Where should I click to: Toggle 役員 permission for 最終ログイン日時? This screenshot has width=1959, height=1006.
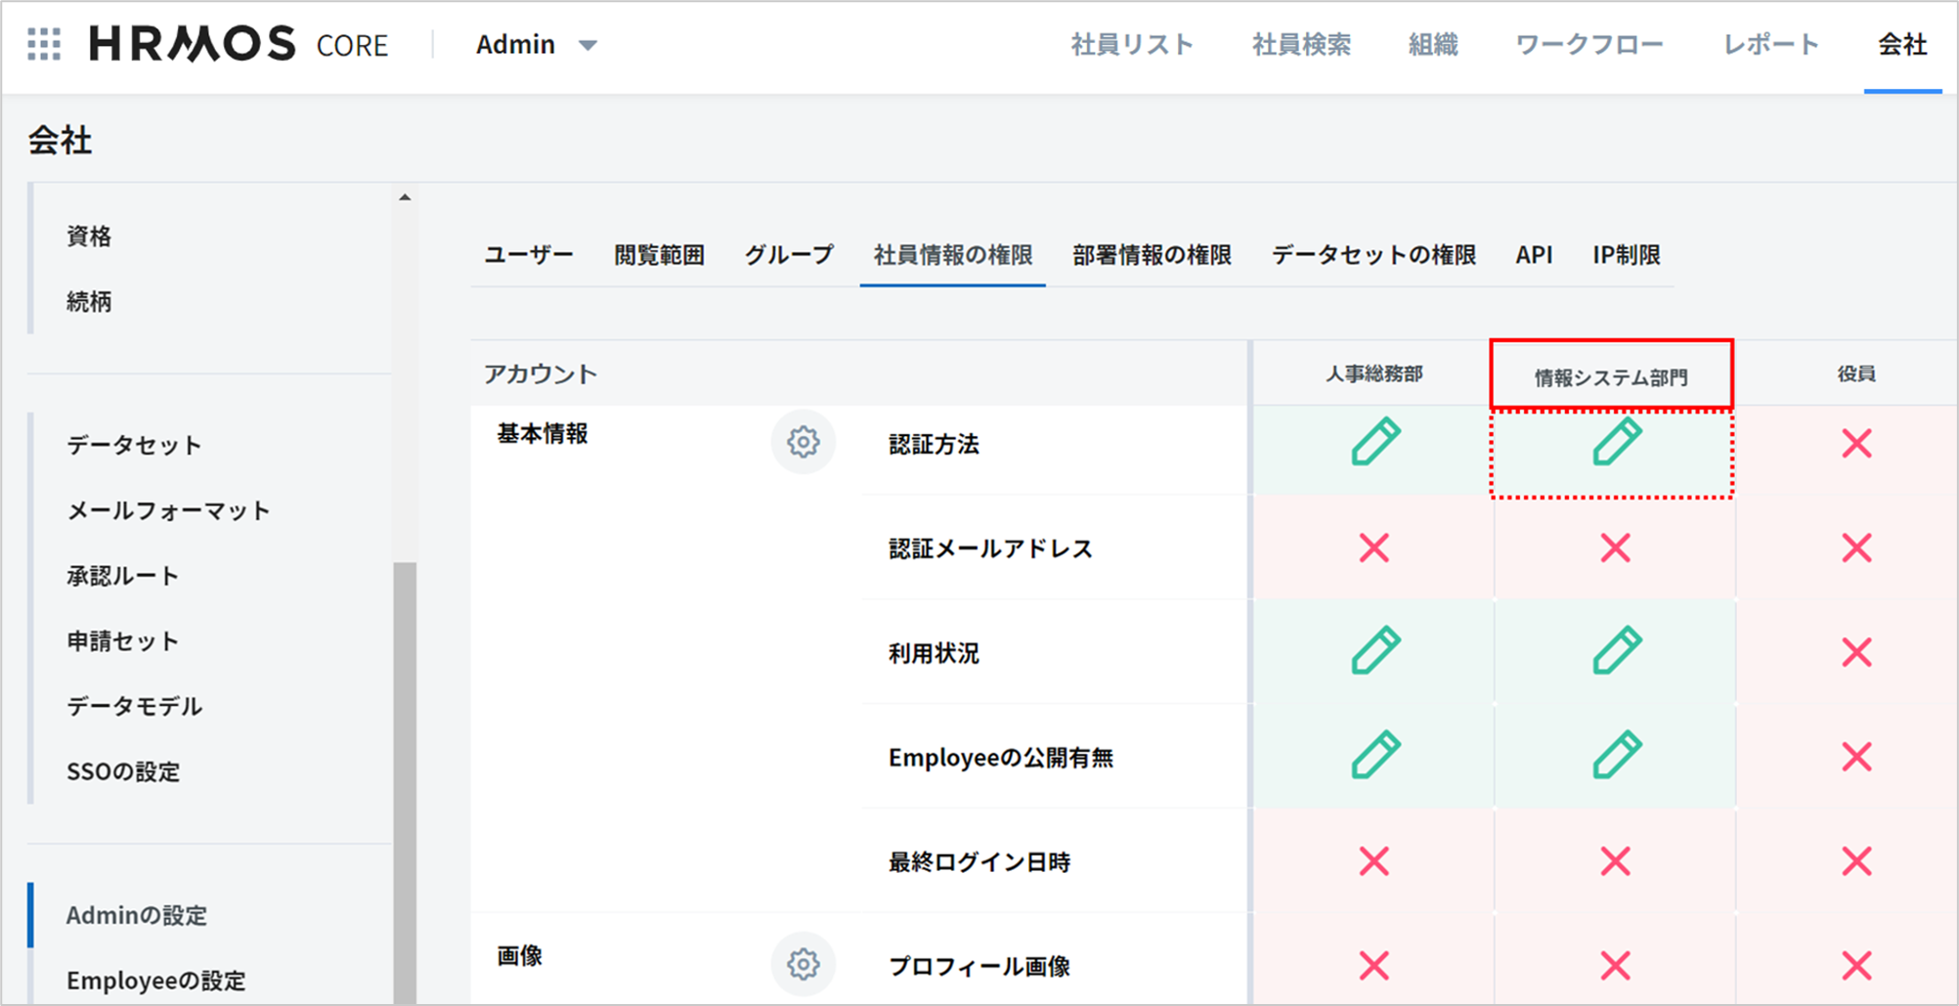pos(1855,861)
